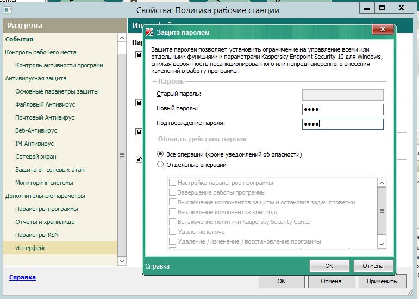The width and height of the screenshot is (419, 299).
Task: Minimize the Свойства policy window
Action: 367,8
